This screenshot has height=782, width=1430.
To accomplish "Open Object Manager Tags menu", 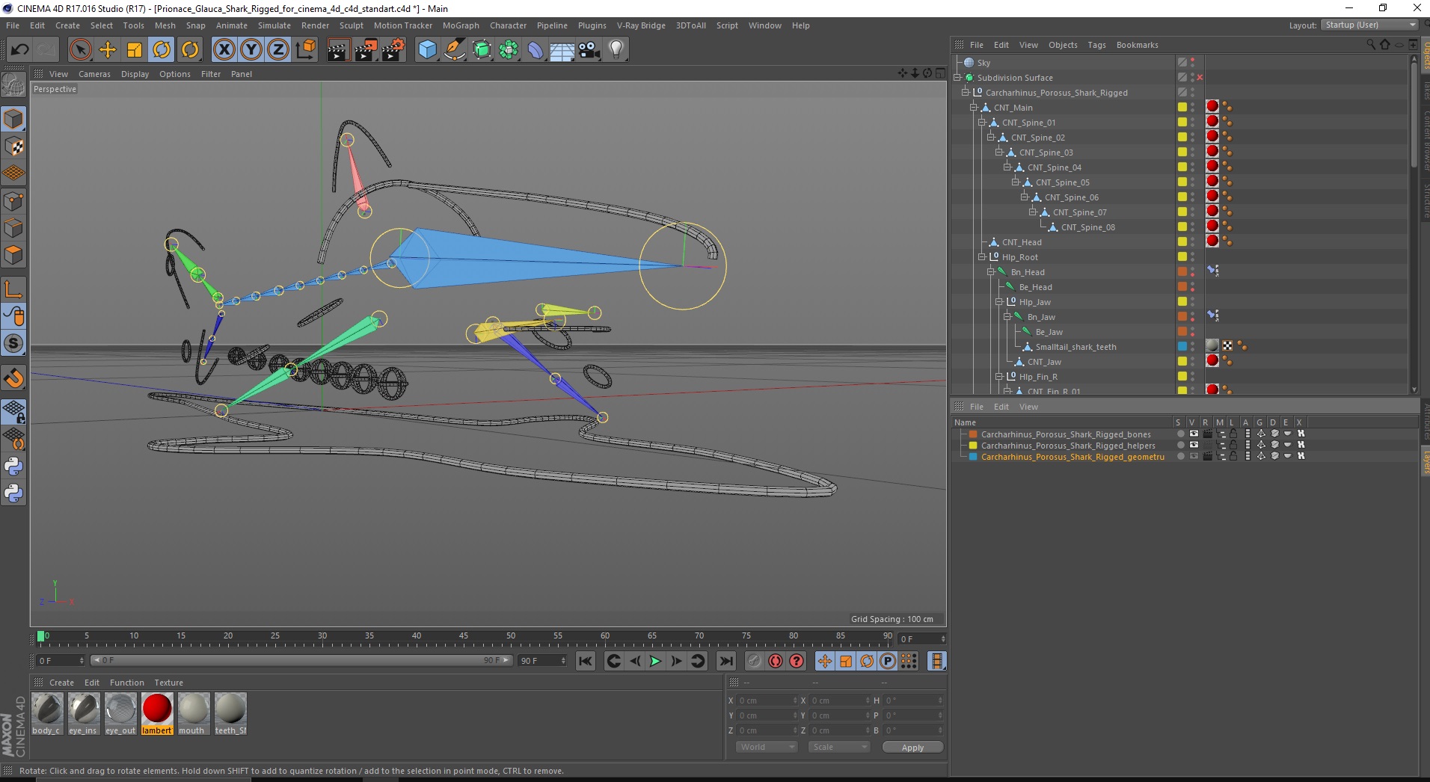I will pyautogui.click(x=1096, y=45).
